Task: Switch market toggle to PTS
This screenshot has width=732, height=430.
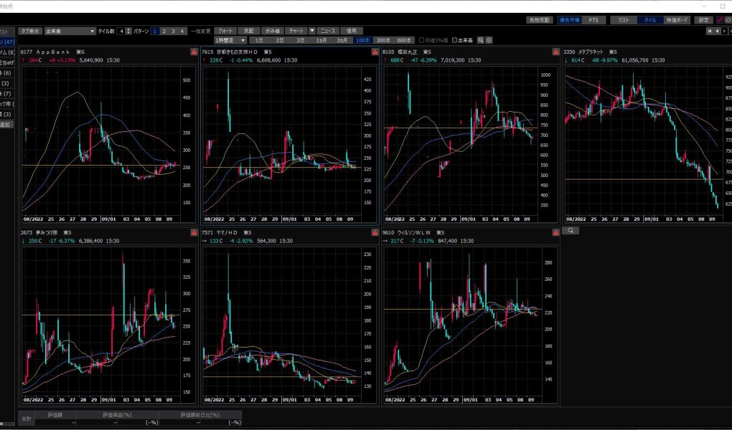Action: pyautogui.click(x=593, y=20)
